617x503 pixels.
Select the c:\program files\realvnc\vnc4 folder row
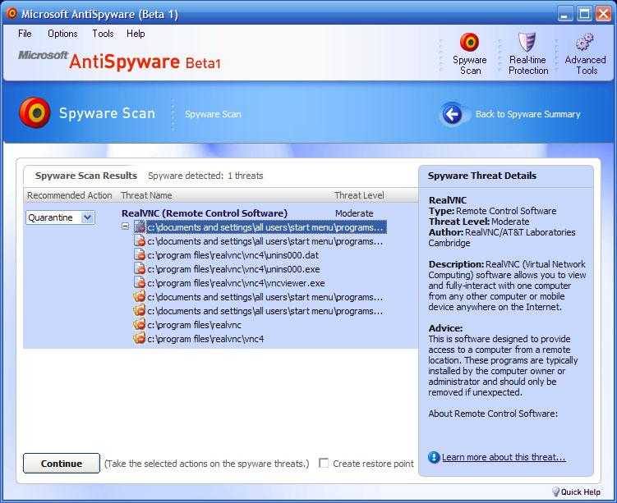[x=205, y=339]
